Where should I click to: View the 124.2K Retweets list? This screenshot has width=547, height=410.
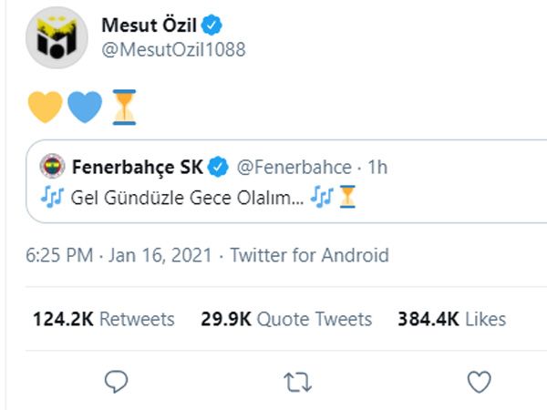(x=103, y=319)
